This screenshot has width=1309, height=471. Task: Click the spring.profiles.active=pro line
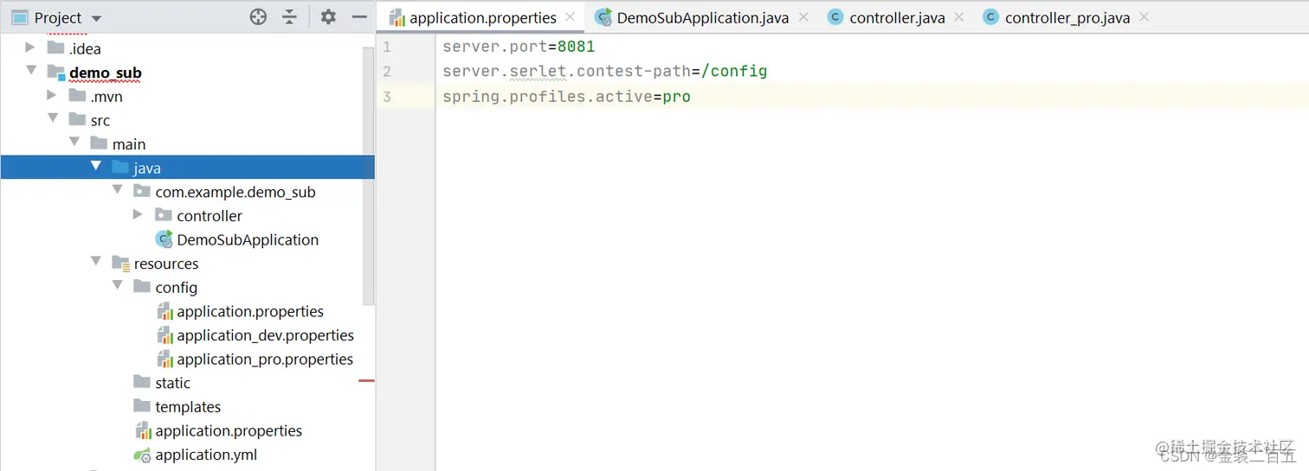tap(566, 97)
